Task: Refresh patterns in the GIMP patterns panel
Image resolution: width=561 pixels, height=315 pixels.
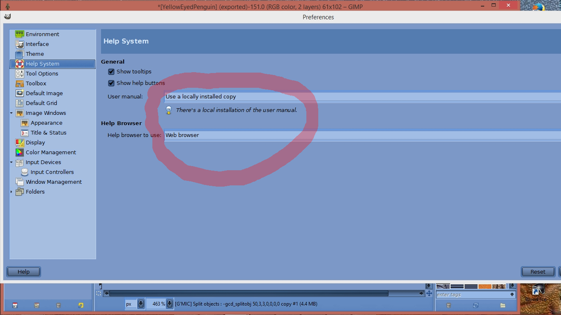Action: 476,305
